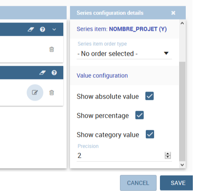This screenshot has width=197, height=191.
Task: Increase Precision with the up stepper arrow
Action: coord(168,154)
